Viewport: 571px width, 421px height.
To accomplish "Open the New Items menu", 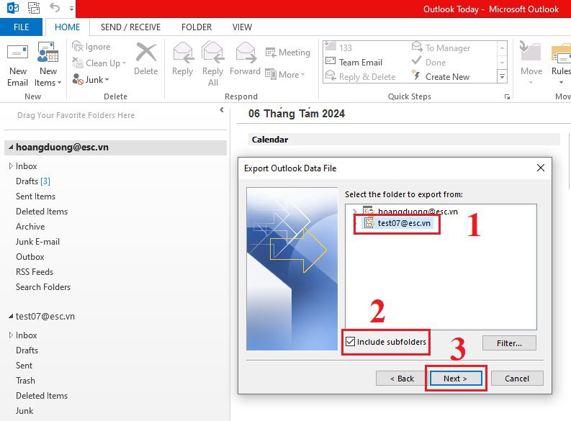I will (x=48, y=64).
